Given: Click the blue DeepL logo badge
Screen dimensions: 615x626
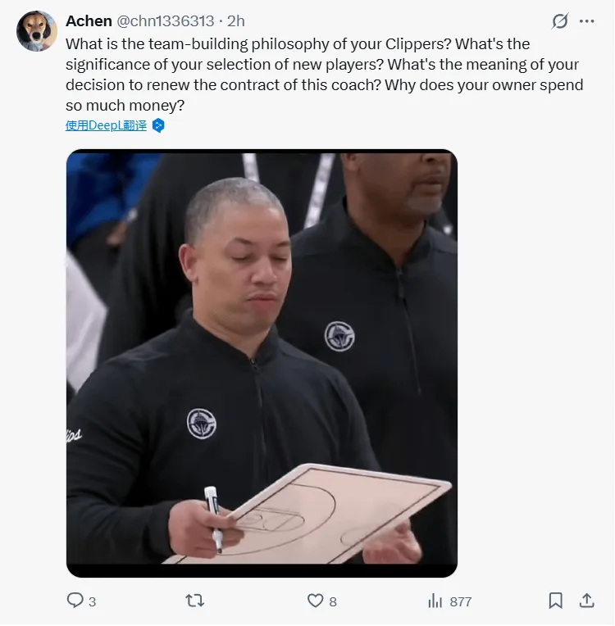Looking at the screenshot, I should [x=158, y=125].
